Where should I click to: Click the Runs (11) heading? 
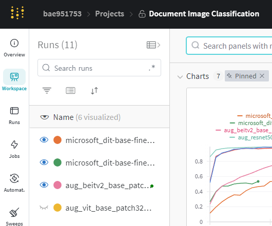[57, 45]
